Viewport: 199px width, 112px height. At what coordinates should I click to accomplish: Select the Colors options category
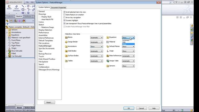tap(41, 22)
